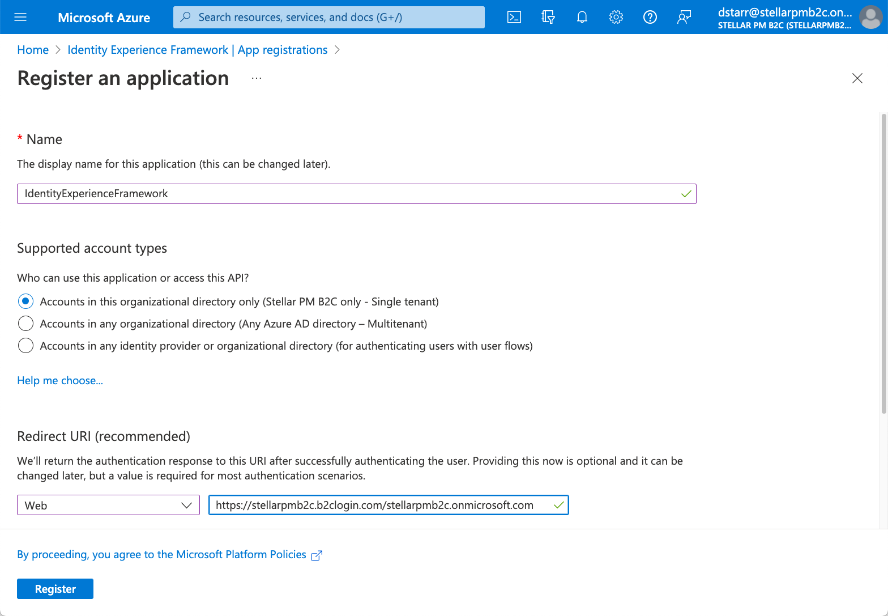The image size is (888, 616).
Task: Click the Register button
Action: (x=55, y=589)
